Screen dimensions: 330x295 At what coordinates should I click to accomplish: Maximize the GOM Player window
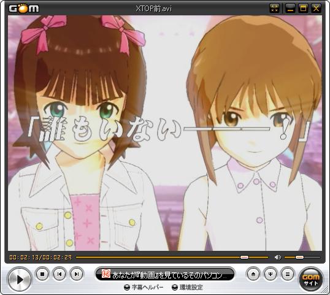click(x=303, y=9)
